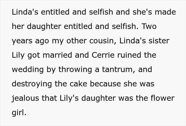
Task: Click the word "because" in the paragraph
Action: click(105, 84)
